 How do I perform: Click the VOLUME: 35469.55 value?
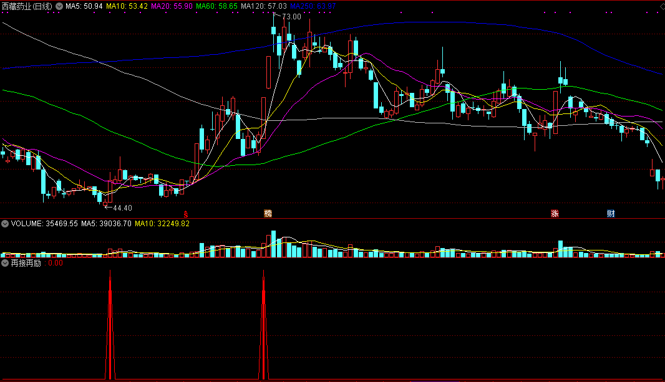pos(44,224)
